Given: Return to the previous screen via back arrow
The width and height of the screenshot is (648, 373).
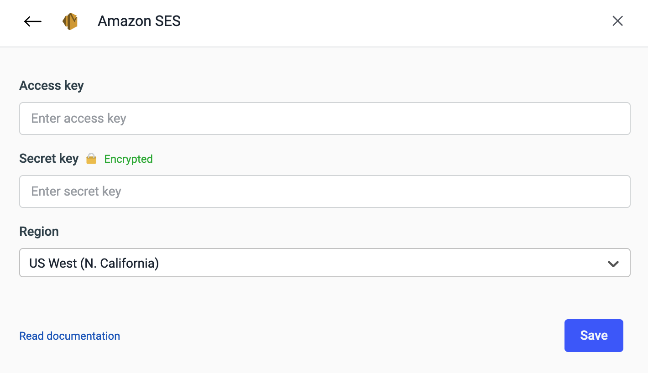Looking at the screenshot, I should pos(33,21).
